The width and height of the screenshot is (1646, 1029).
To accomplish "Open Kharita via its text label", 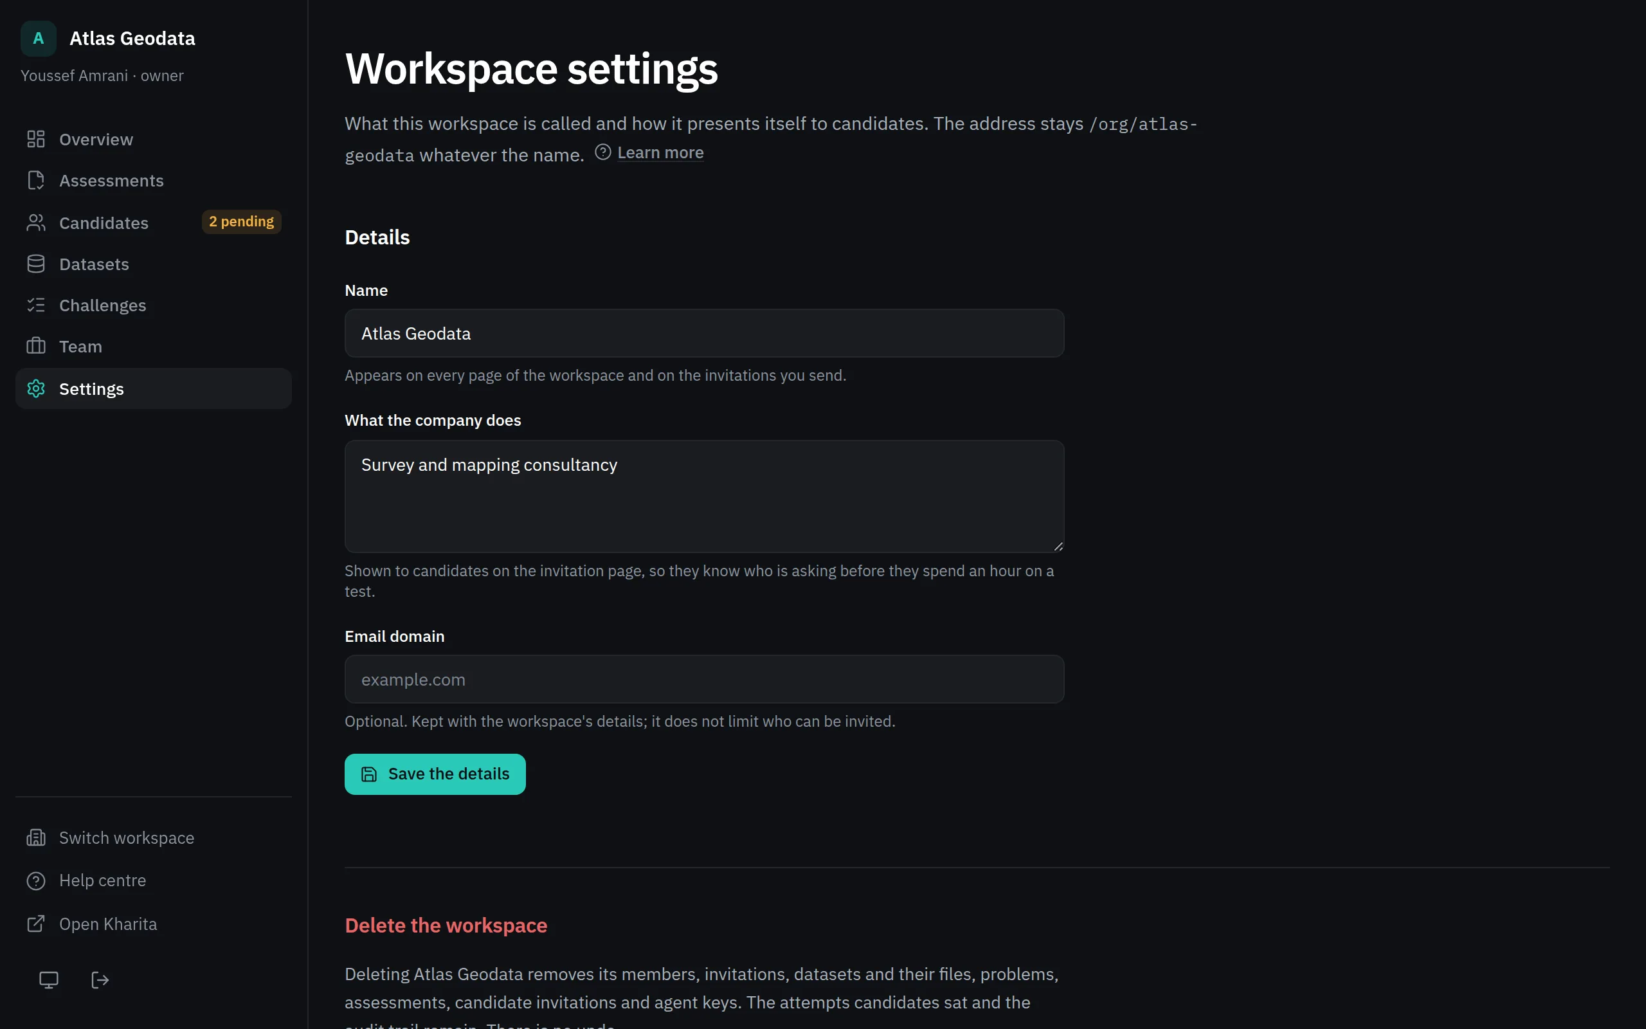I will click(107, 924).
